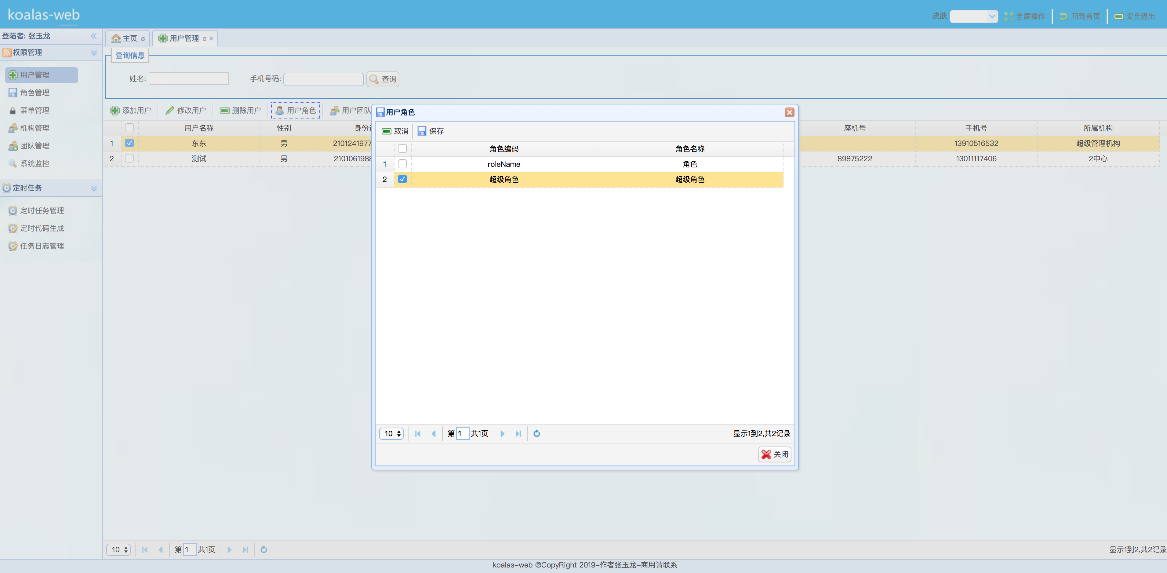This screenshot has width=1167, height=573.
Task: Close the 用户角色 dialog with red X
Action: [789, 112]
